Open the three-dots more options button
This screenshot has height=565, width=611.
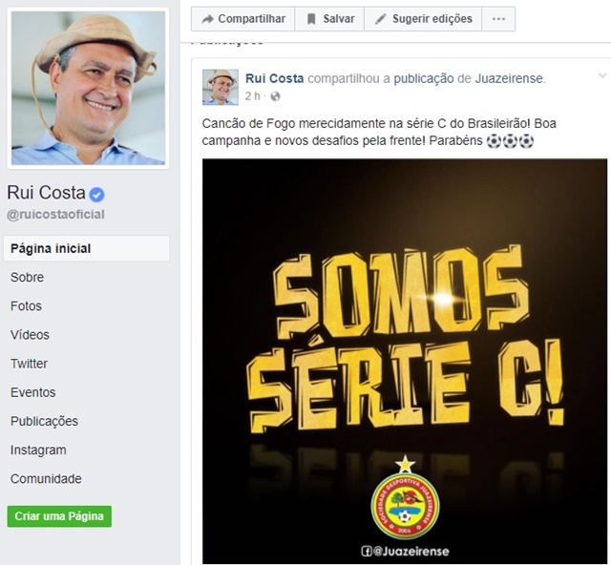(x=498, y=19)
